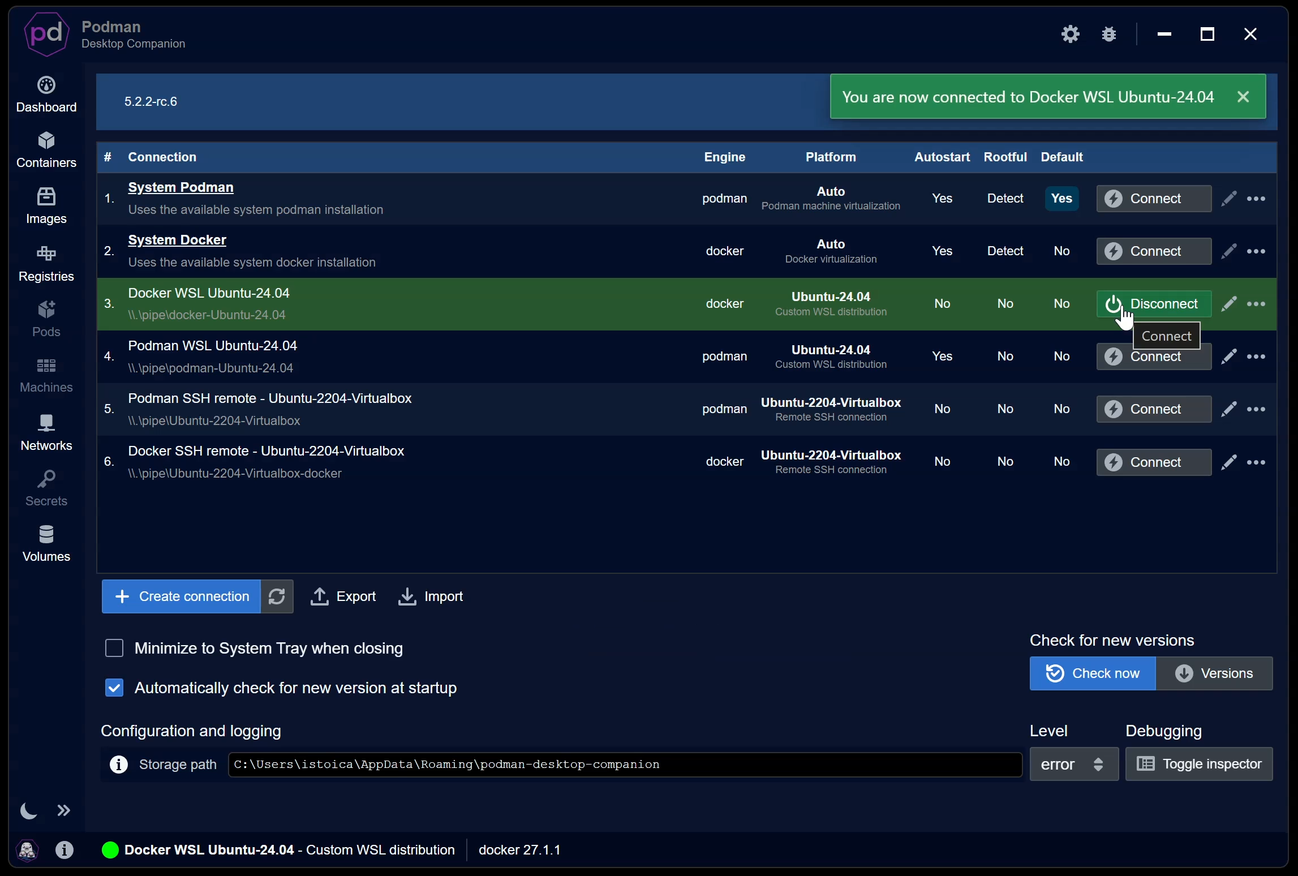Edit Docker WSL Ubuntu-24.04 connection pencil
1298x876 pixels.
point(1229,304)
